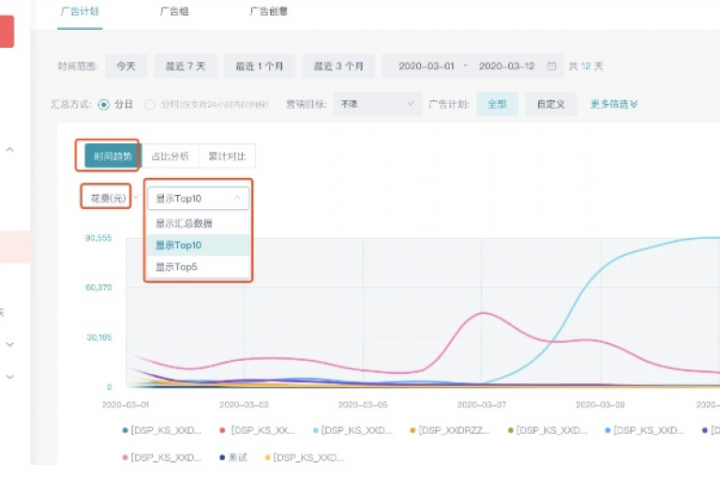Click end date 2020-03-12 field

(x=506, y=67)
